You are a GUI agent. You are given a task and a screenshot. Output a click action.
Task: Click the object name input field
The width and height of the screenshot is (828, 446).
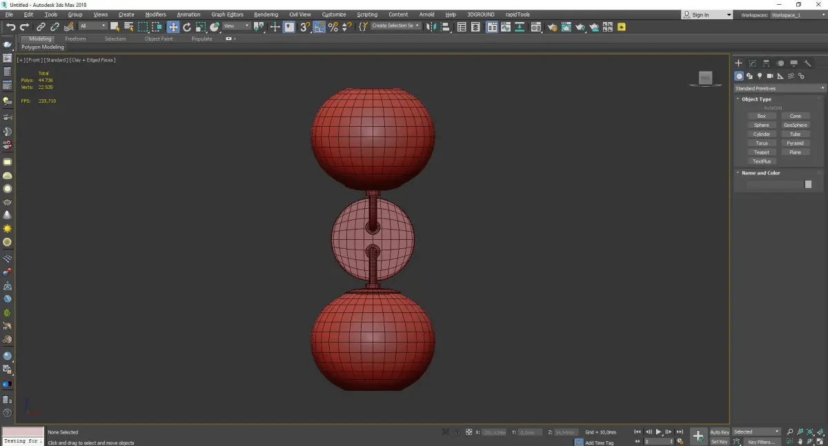click(x=774, y=185)
